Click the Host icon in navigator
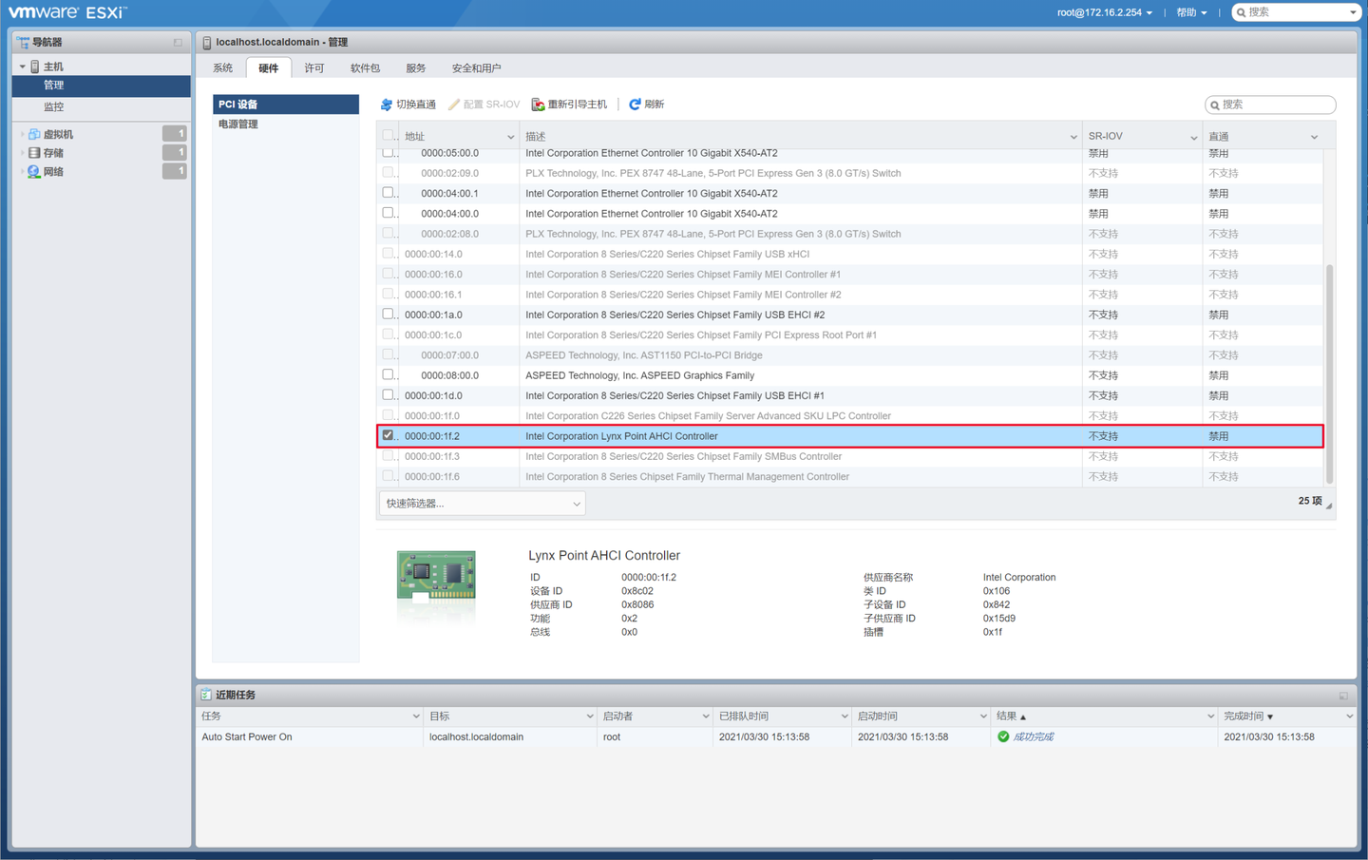Screen dimensions: 1368x860 coord(35,67)
